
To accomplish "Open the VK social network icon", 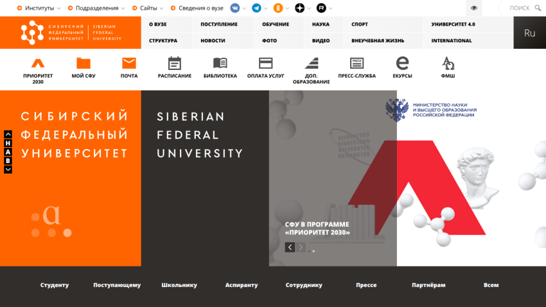I will click(x=235, y=8).
